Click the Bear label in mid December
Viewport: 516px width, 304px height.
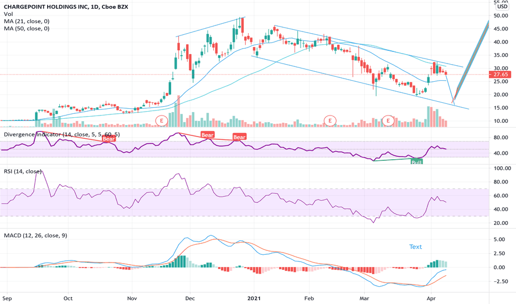(x=207, y=135)
